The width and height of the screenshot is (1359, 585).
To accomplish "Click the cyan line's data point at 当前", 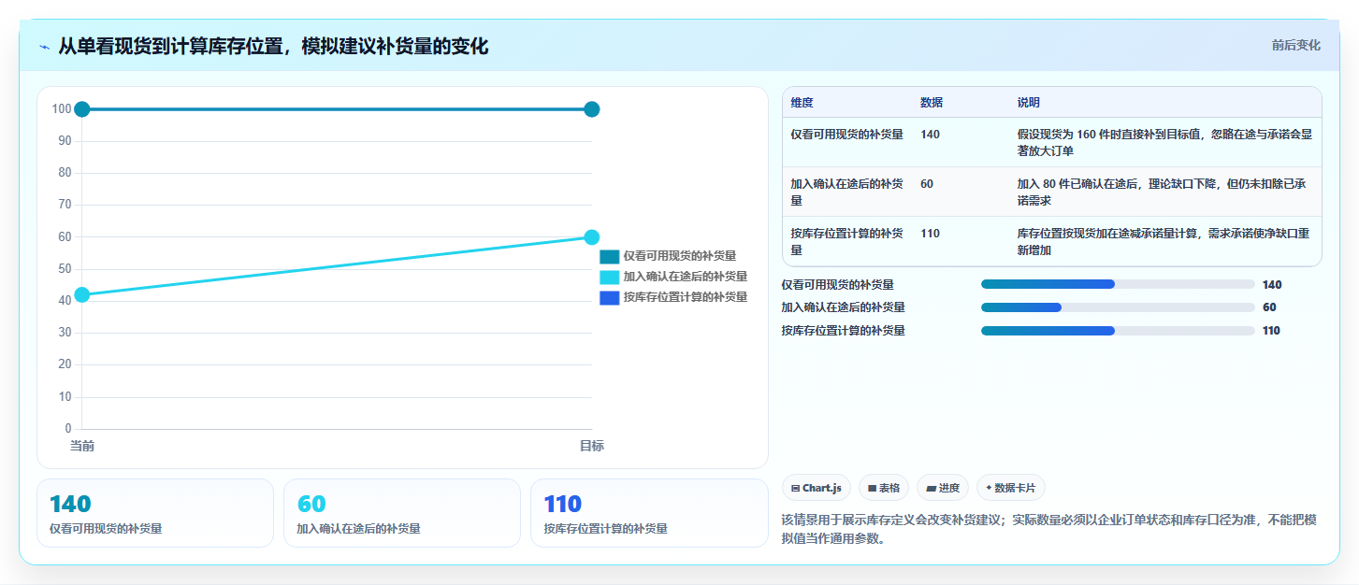I will point(82,294).
